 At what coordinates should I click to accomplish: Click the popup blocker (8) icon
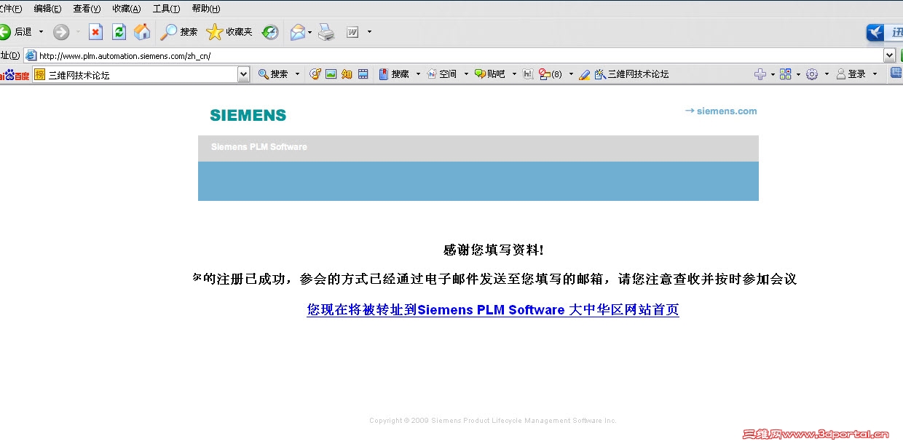pyautogui.click(x=551, y=74)
